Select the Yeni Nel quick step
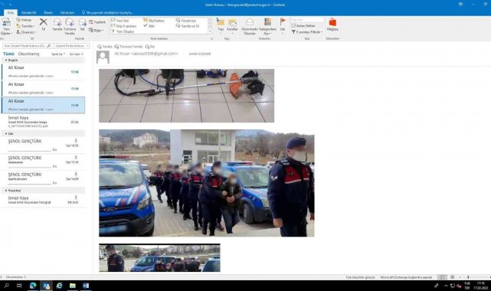The image size is (491, 291). pyautogui.click(x=120, y=21)
